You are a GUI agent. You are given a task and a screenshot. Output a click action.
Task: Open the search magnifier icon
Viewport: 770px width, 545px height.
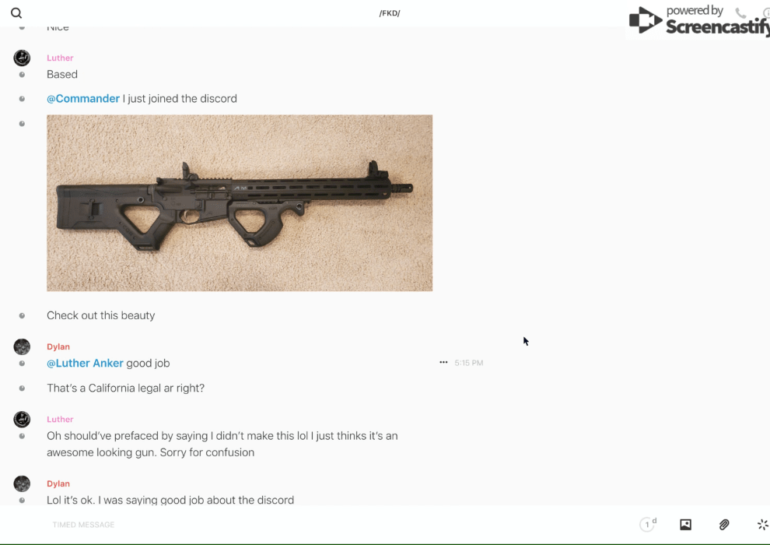point(16,12)
